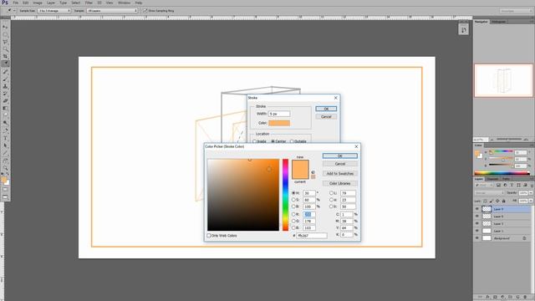Select the Healing Brush tool
The height and width of the screenshot is (301, 535).
(x=5, y=72)
